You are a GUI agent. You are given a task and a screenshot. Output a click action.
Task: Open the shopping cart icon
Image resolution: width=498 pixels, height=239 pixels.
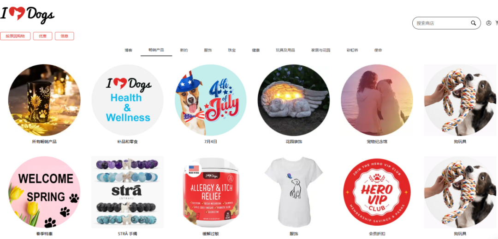click(497, 23)
